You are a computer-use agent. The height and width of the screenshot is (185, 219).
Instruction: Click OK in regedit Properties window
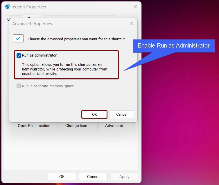[62, 177]
